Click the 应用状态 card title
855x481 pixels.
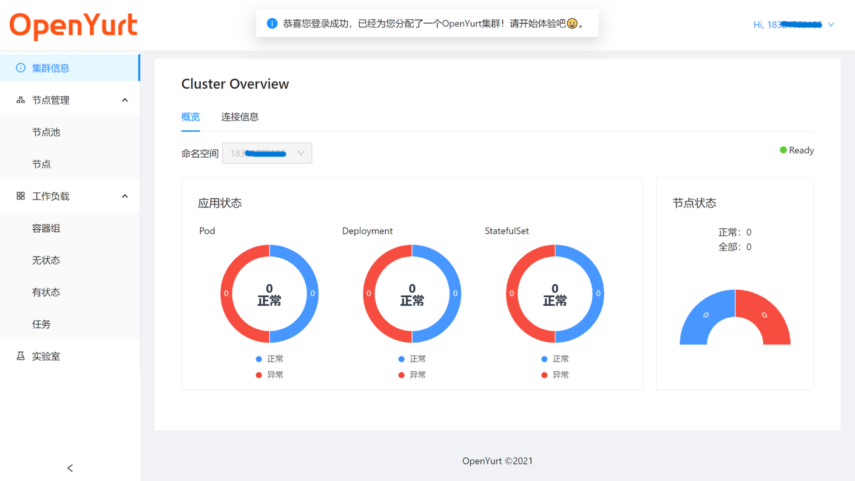pyautogui.click(x=220, y=203)
